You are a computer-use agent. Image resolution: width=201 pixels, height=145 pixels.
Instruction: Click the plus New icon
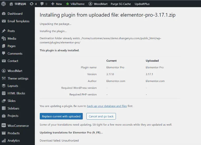pos(53,4)
